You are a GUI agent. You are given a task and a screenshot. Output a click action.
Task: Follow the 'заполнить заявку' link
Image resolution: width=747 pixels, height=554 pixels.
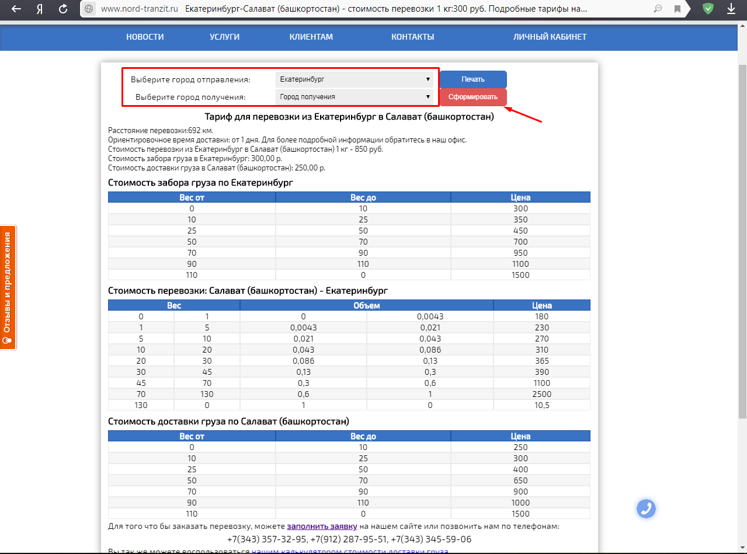pyautogui.click(x=322, y=526)
